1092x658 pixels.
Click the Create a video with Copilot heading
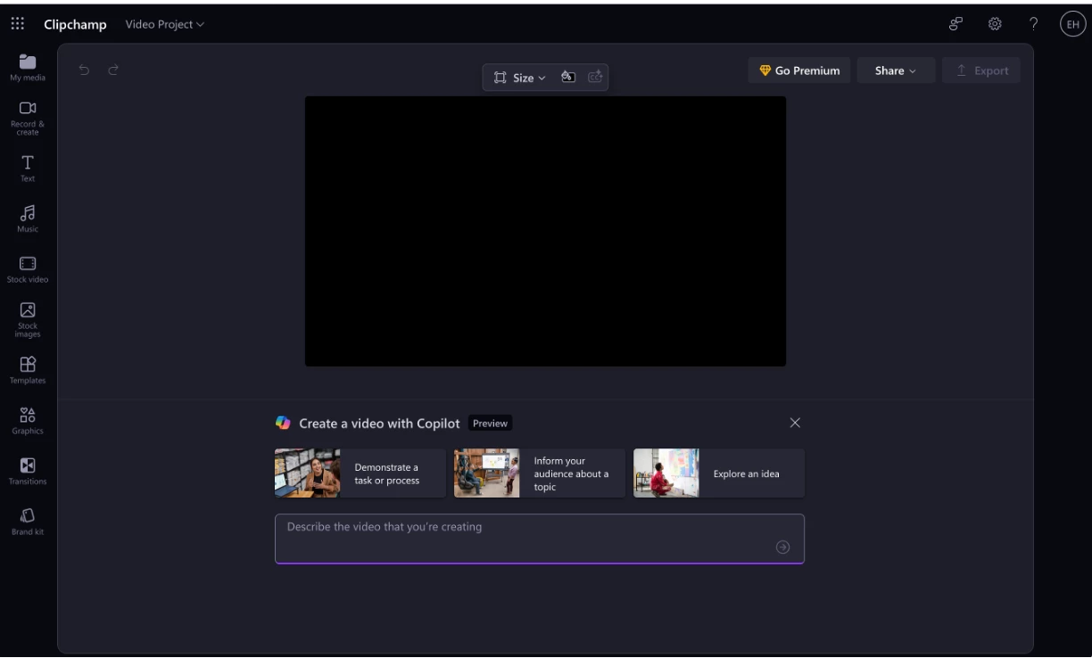379,424
